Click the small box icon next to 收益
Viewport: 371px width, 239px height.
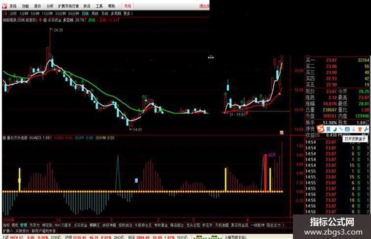pos(318,135)
